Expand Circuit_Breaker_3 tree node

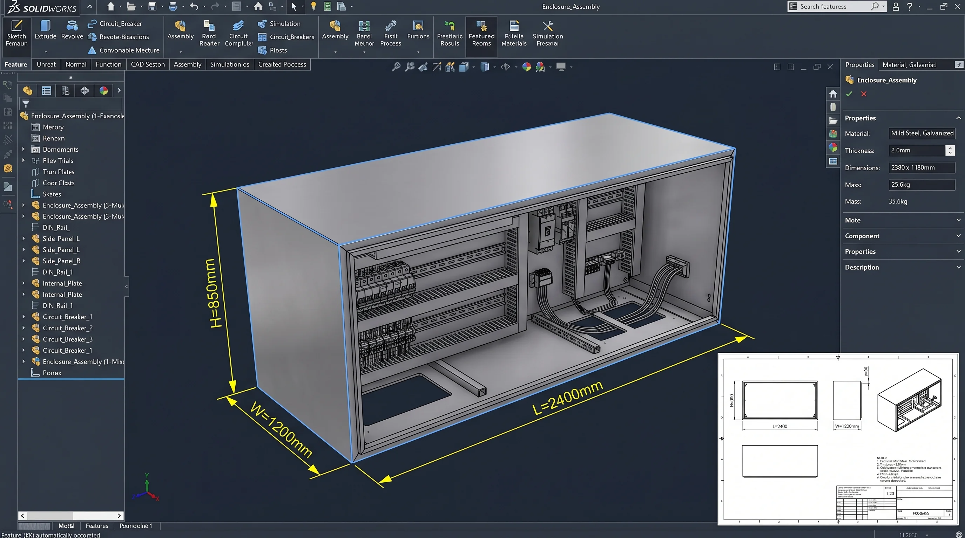pyautogui.click(x=23, y=339)
